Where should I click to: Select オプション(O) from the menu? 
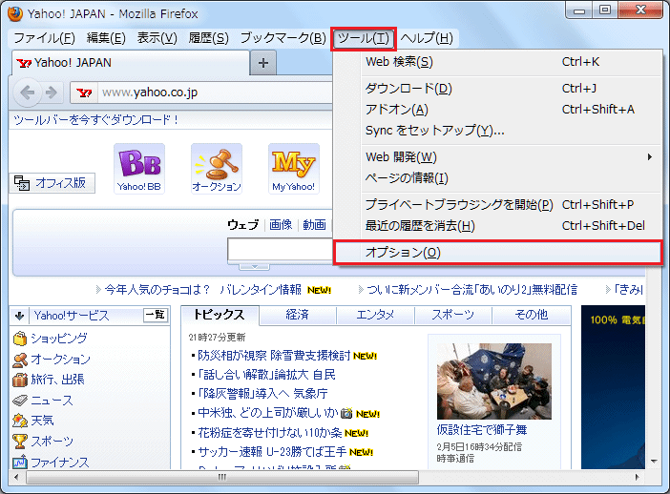[x=498, y=253]
